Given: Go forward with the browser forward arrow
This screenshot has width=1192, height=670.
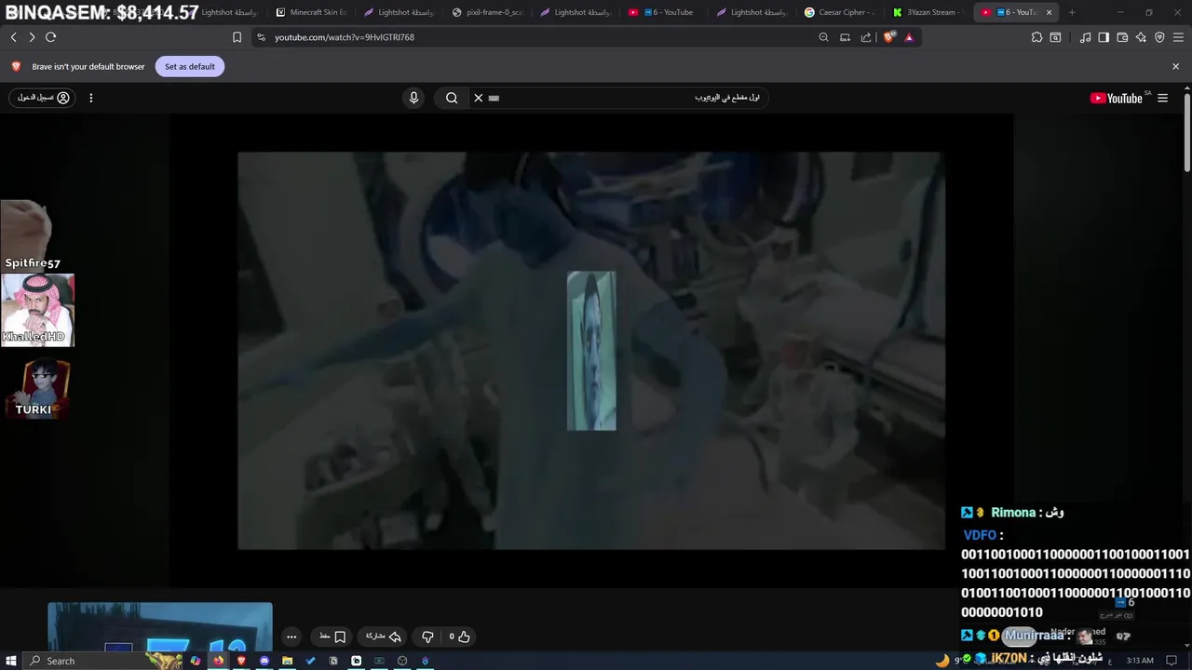Looking at the screenshot, I should point(32,37).
